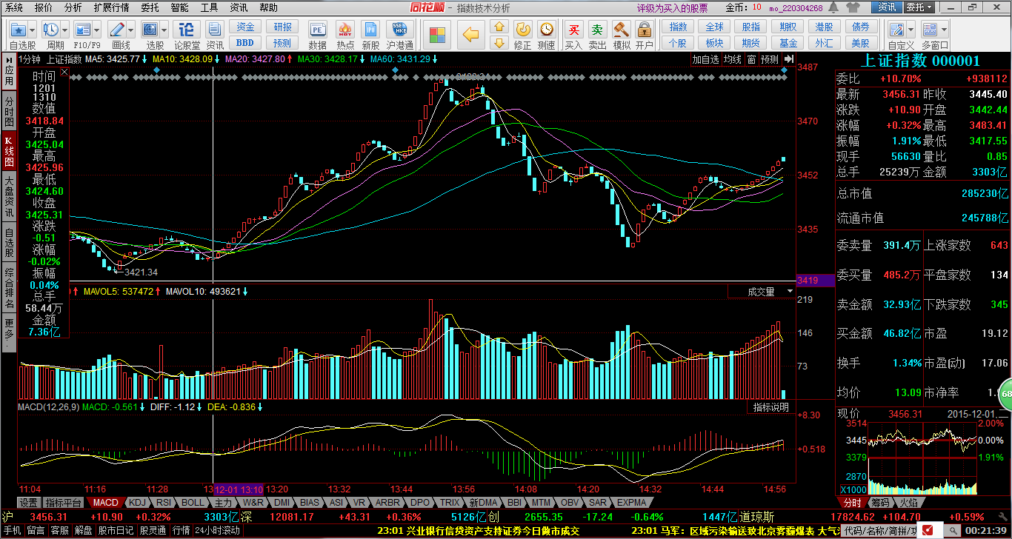This screenshot has height=539, width=1012.
Task: Click the four-color grid layout icon
Action: tap(439, 35)
